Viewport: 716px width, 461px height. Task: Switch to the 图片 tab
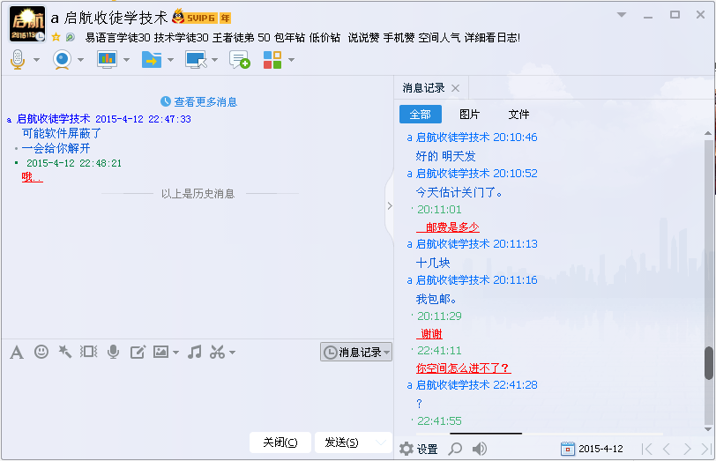469,114
